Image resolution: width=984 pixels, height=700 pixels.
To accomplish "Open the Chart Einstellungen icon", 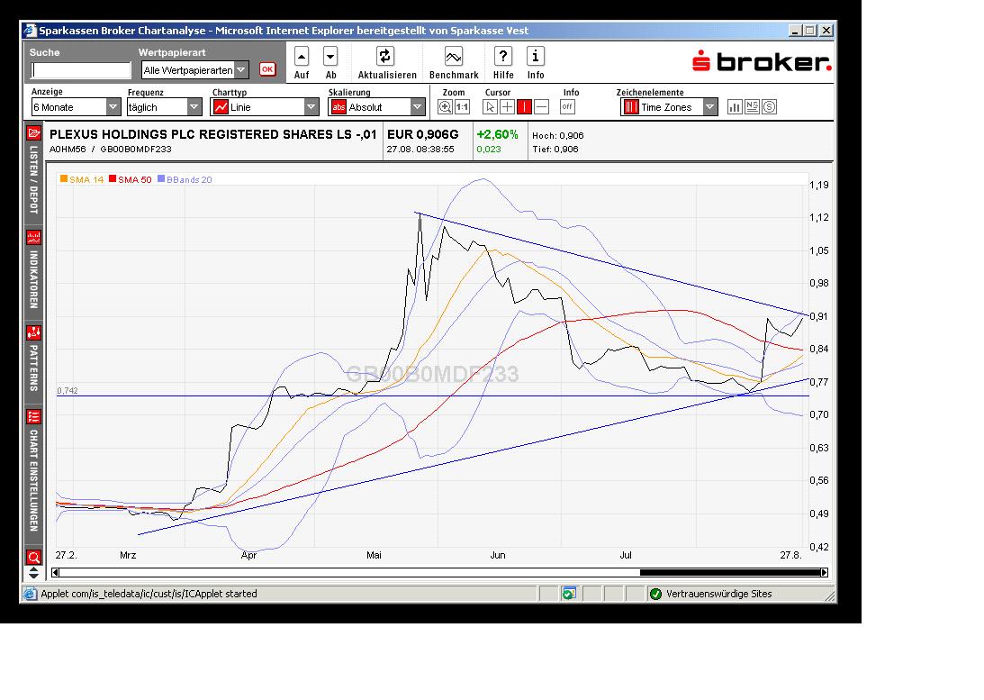I will (34, 417).
